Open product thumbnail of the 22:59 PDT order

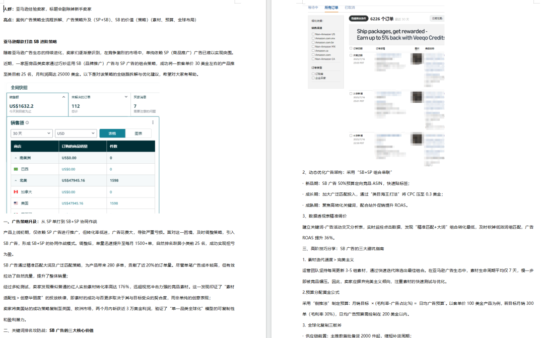(417, 139)
